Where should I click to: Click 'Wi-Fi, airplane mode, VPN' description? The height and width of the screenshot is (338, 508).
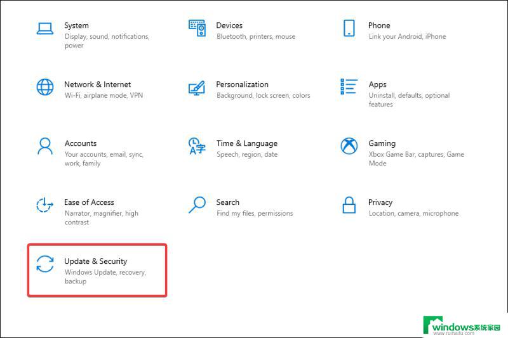(x=104, y=95)
